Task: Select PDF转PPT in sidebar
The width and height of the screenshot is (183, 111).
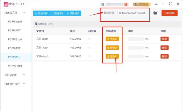Action: pos(14,31)
